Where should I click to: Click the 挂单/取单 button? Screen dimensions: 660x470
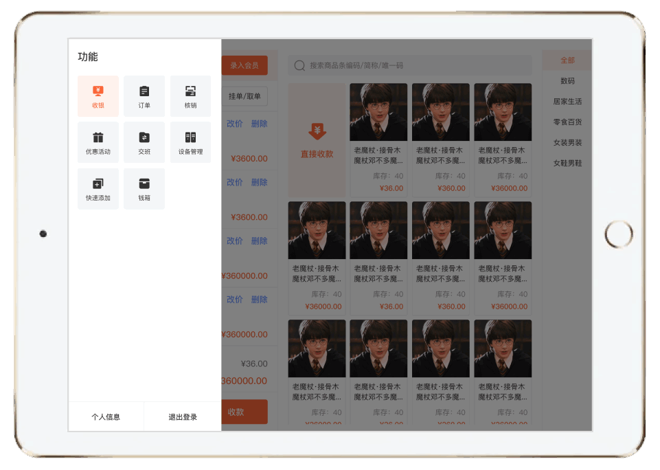pyautogui.click(x=244, y=96)
